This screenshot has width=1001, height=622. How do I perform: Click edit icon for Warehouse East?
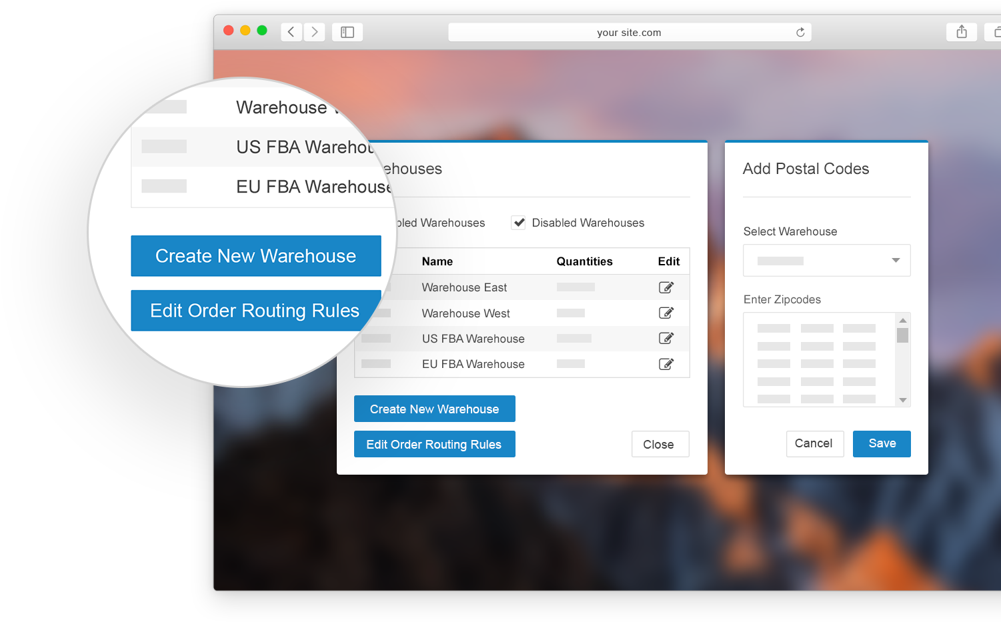coord(666,287)
